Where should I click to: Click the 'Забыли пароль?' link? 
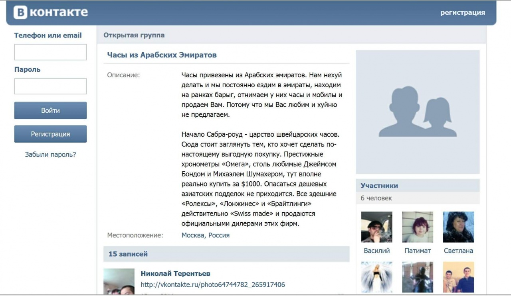pos(50,155)
